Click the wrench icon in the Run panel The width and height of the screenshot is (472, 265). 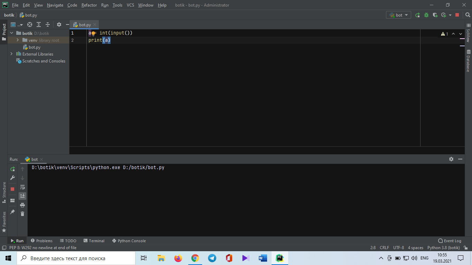[12, 178]
